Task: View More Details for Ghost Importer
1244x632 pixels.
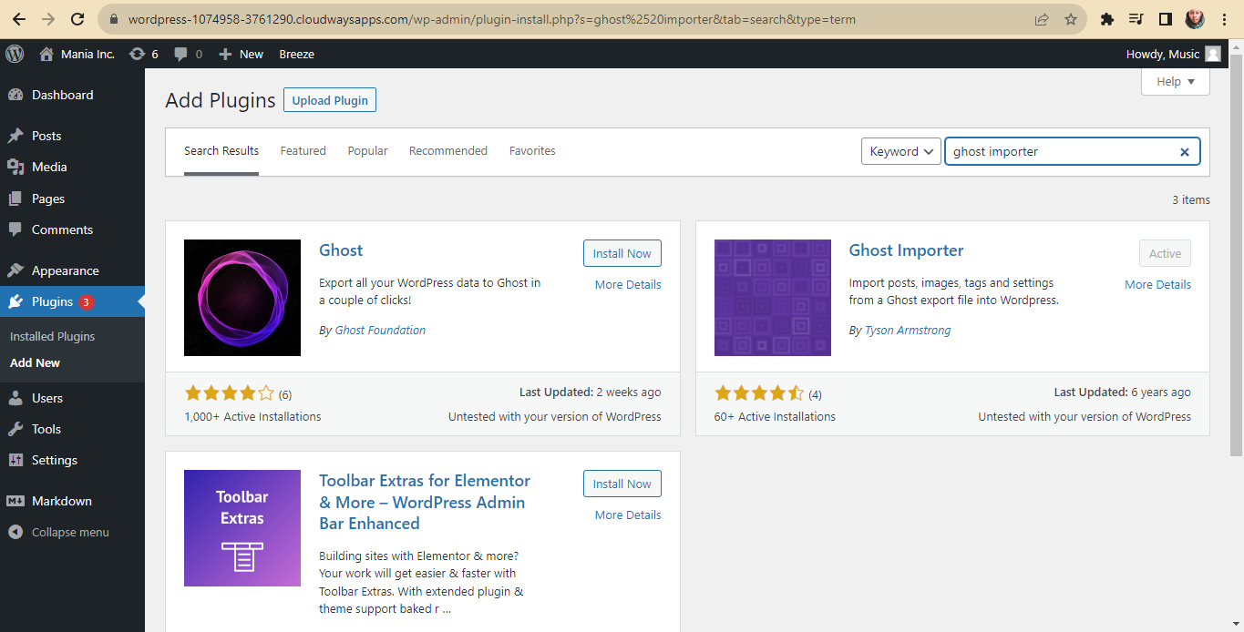Action: pyautogui.click(x=1157, y=284)
